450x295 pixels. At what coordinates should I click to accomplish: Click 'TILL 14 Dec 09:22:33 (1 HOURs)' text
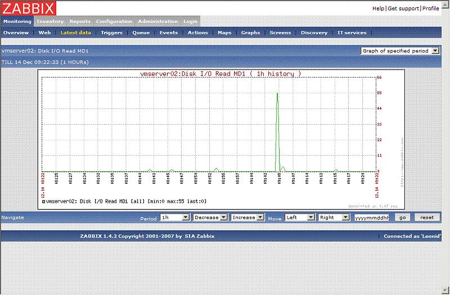click(x=45, y=62)
